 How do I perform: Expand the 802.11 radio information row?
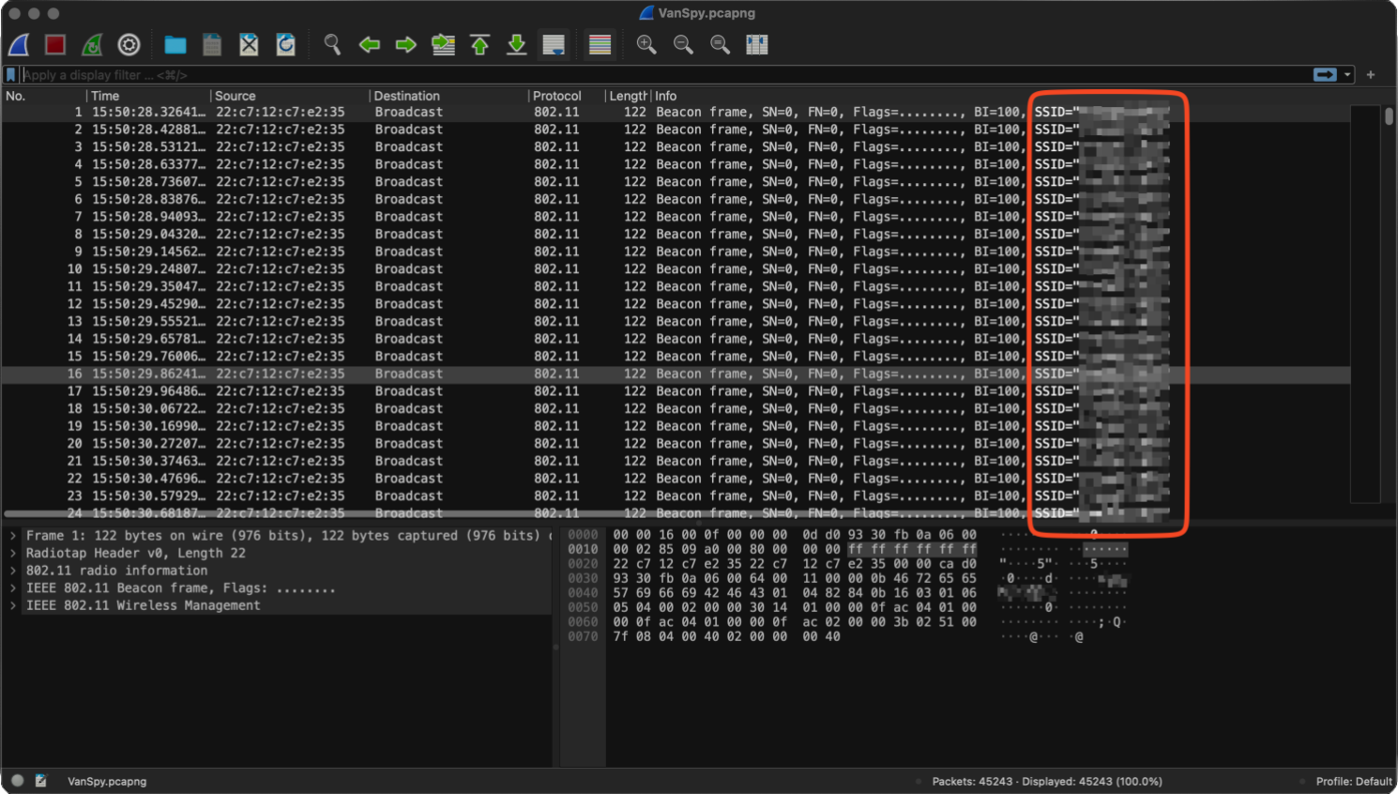[13, 571]
